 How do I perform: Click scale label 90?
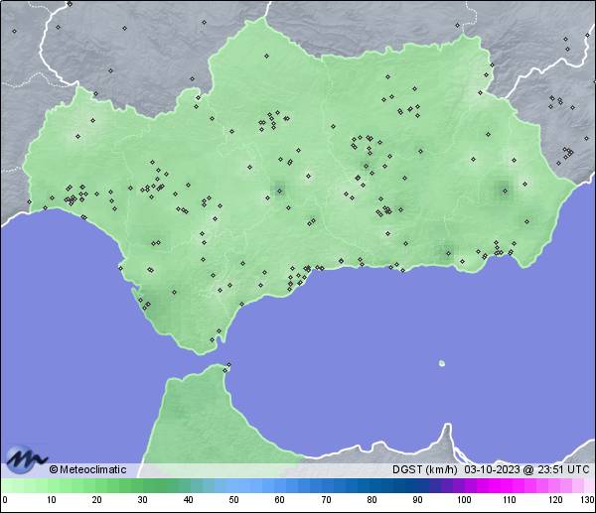click(417, 500)
